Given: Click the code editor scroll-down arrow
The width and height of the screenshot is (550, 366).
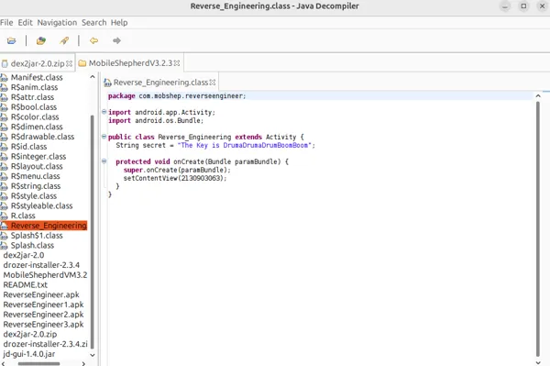Looking at the screenshot, I should [x=538, y=363].
